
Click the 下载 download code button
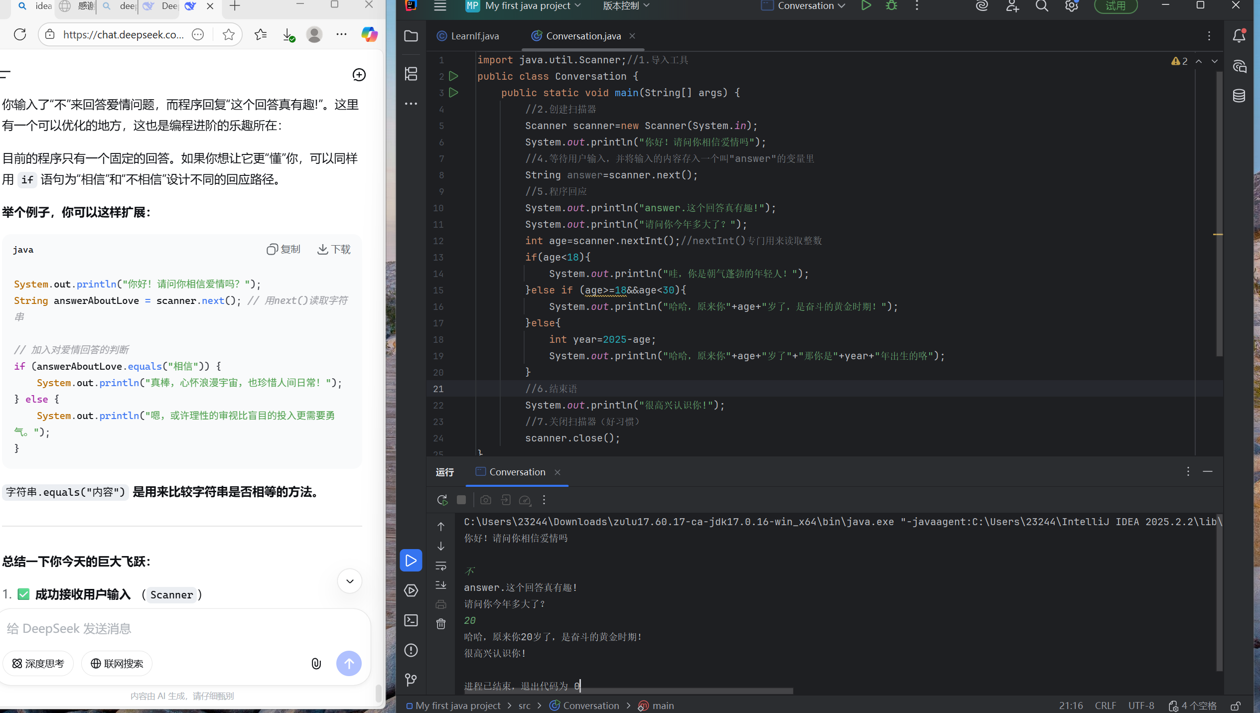(334, 249)
